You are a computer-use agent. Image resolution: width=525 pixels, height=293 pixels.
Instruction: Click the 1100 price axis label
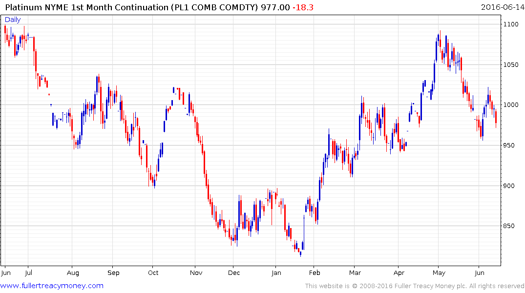(x=511, y=24)
